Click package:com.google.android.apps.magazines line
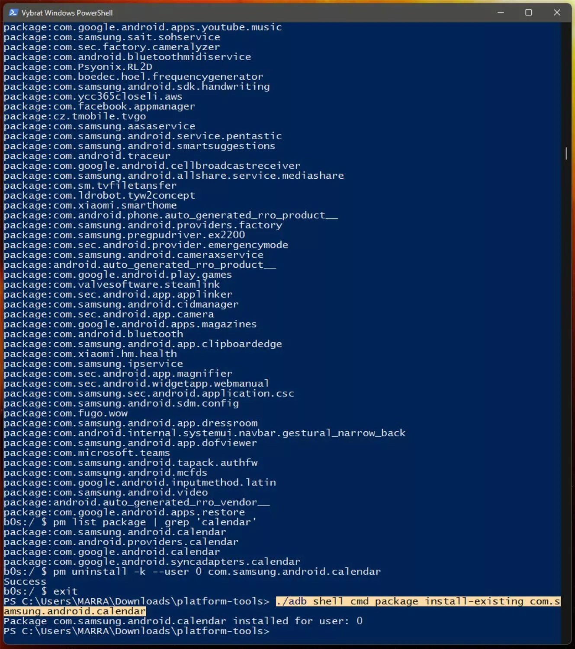This screenshot has height=649, width=575. 130,325
